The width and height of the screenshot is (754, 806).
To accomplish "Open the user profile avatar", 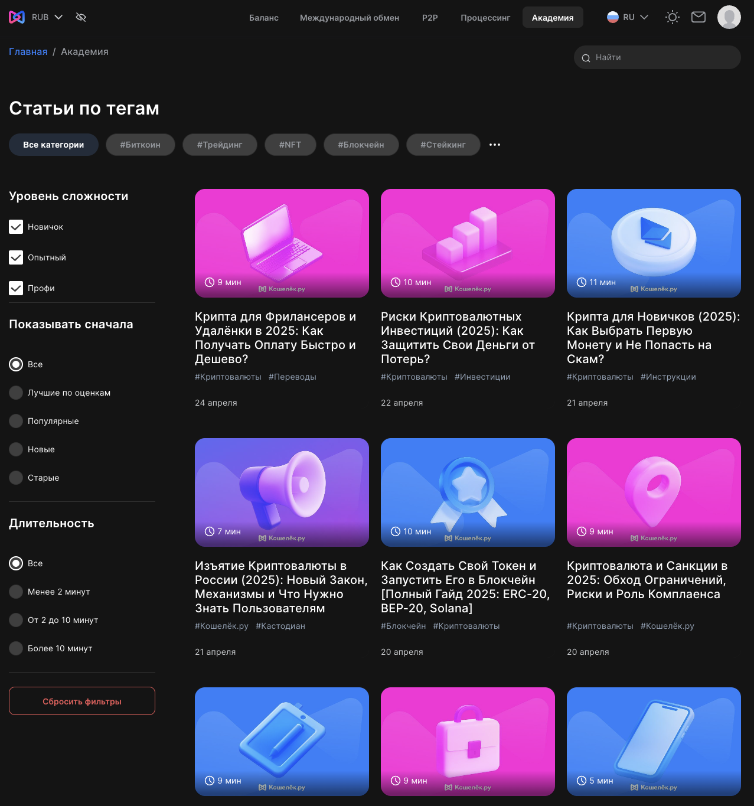I will [x=729, y=17].
